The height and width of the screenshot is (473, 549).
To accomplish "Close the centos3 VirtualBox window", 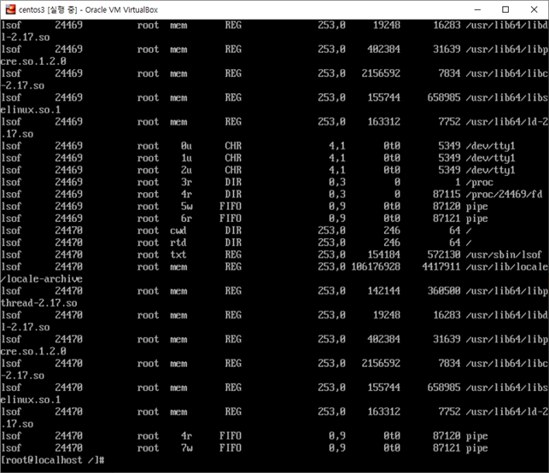I will (x=534, y=9).
